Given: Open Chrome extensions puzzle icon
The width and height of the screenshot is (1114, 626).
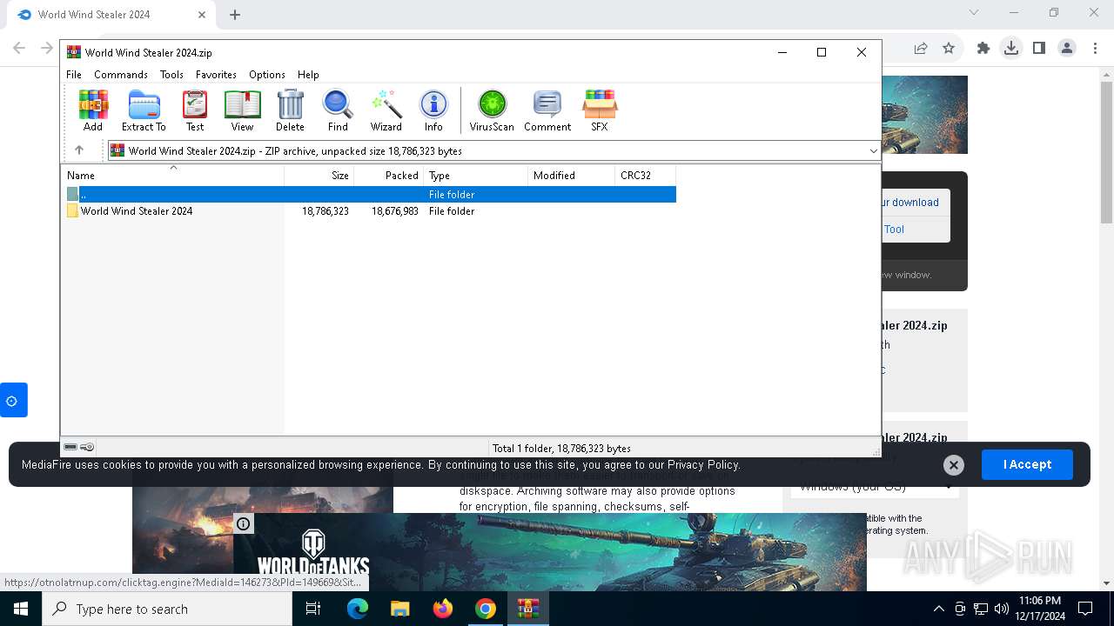Looking at the screenshot, I should tap(983, 49).
